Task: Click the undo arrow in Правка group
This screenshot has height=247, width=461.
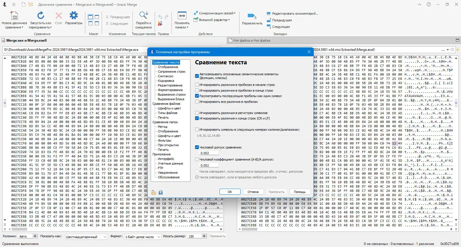Action: coord(160,17)
